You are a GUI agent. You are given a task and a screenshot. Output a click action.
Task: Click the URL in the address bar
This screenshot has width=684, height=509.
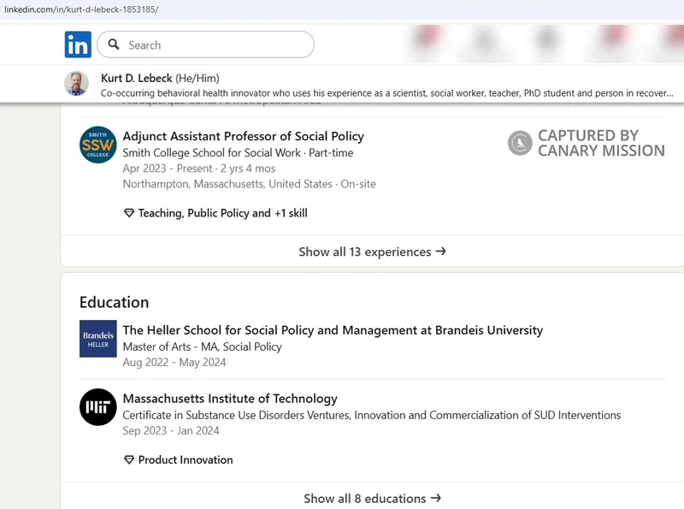(81, 9)
